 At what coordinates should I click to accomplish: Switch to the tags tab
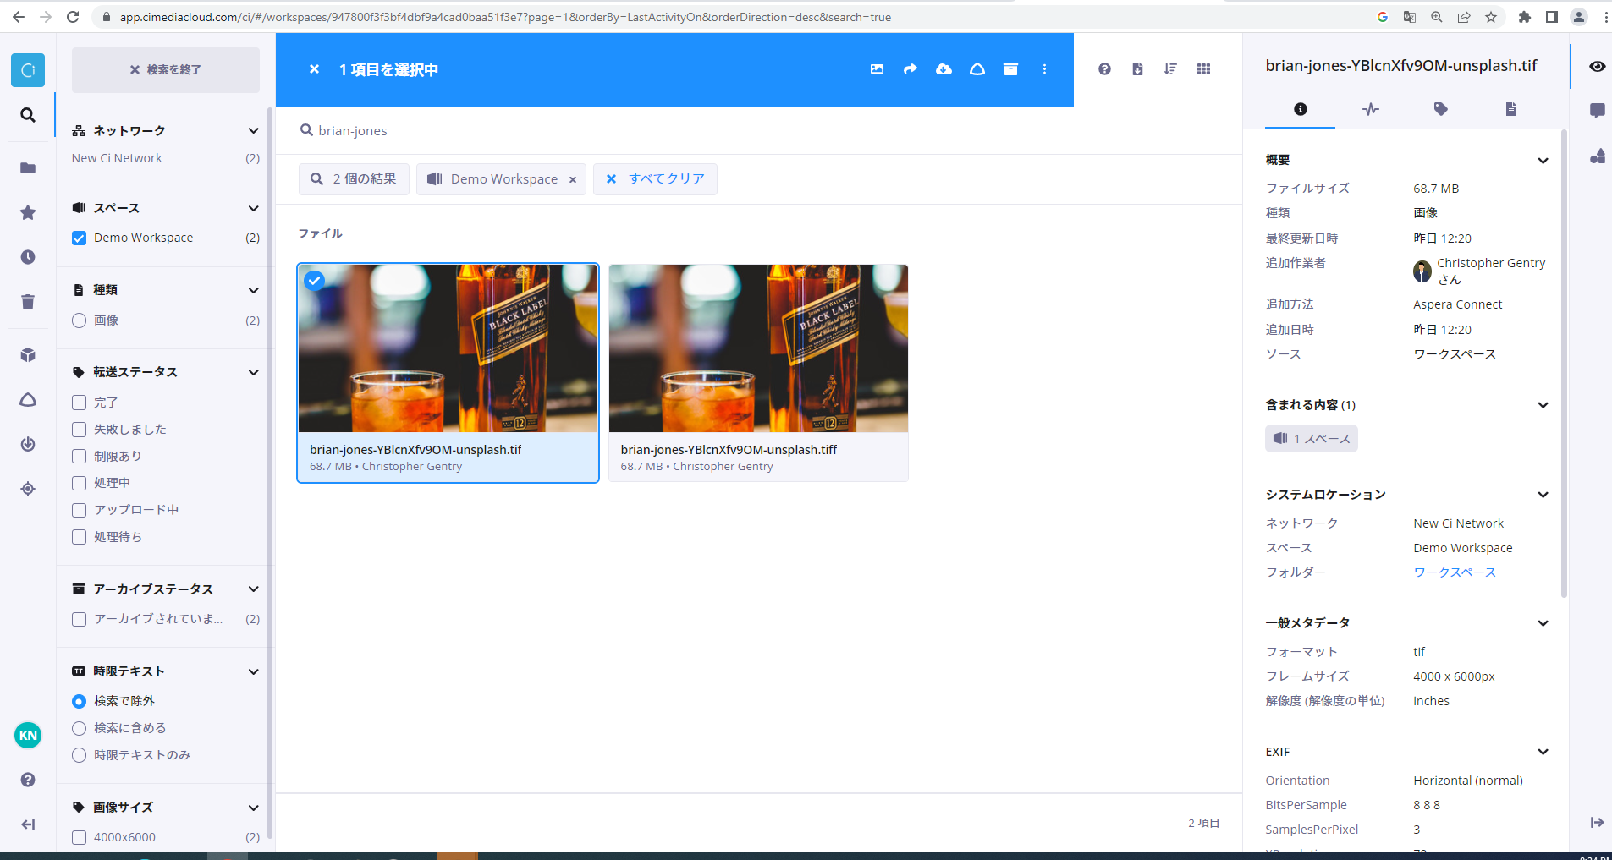1441,109
